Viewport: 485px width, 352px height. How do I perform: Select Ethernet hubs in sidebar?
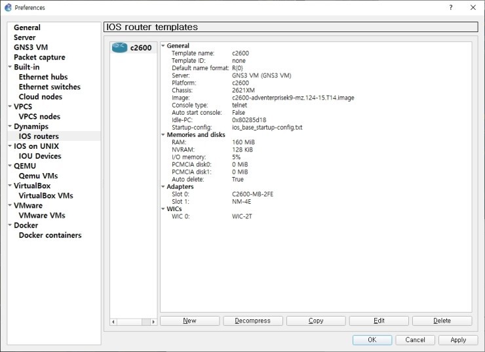[43, 77]
